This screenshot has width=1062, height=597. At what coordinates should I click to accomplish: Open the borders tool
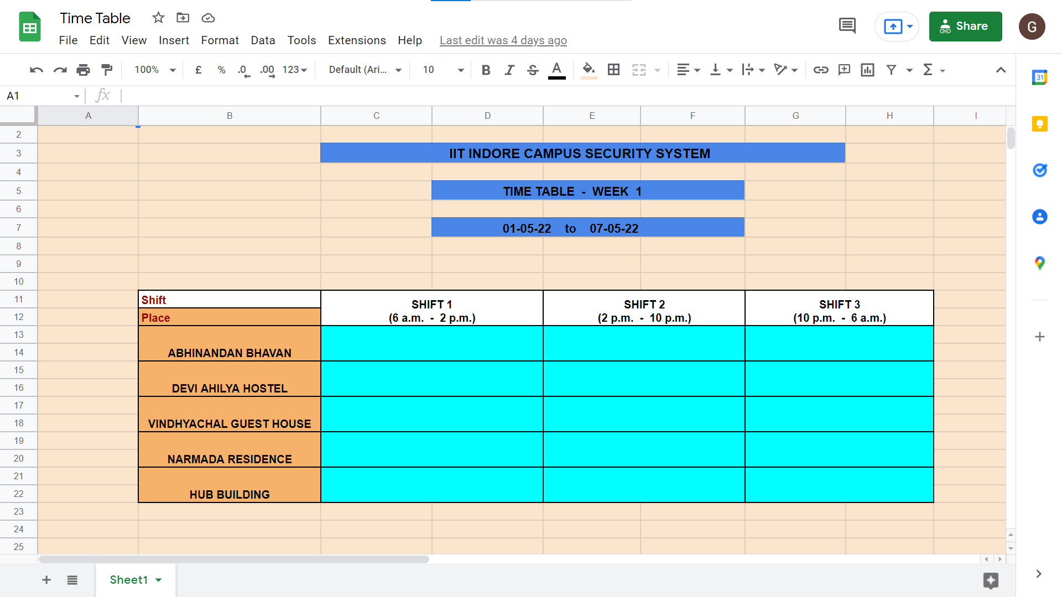coord(613,70)
